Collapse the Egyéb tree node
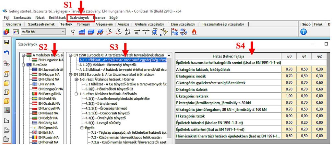 (x=82, y=128)
